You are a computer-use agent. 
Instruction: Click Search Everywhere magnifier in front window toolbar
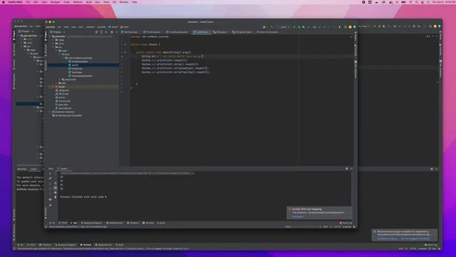coord(345,27)
